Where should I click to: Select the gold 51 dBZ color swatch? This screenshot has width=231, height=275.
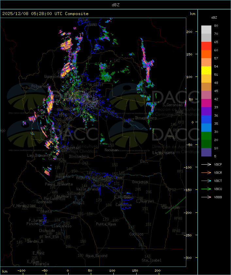(206, 79)
